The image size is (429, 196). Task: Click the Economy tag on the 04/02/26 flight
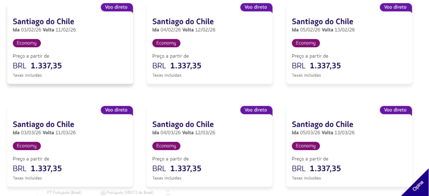[x=166, y=43]
